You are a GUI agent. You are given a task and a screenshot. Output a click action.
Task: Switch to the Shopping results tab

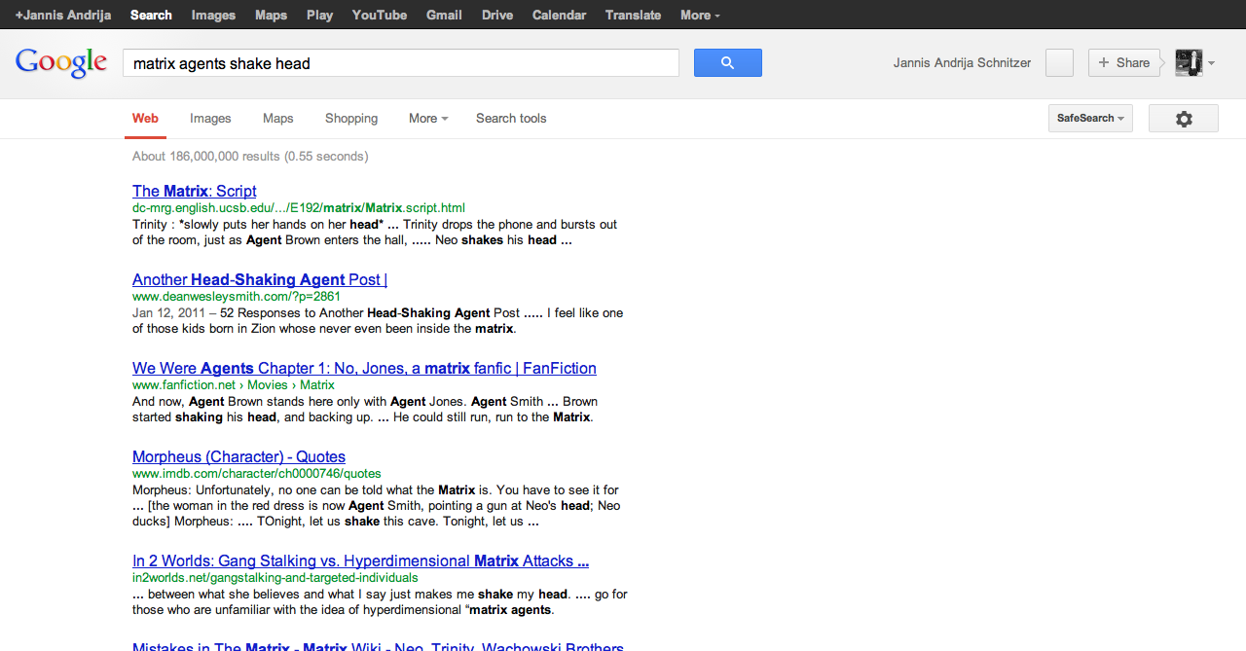[x=351, y=118]
